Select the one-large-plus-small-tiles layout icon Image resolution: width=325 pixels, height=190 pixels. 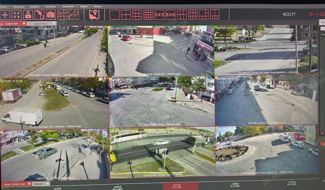pos(204,15)
